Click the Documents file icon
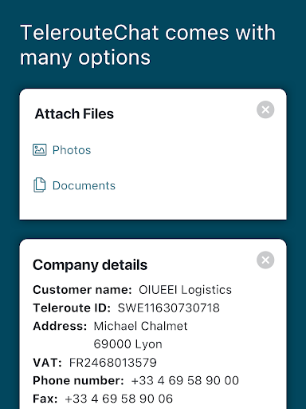The width and height of the screenshot is (306, 409). click(x=40, y=185)
